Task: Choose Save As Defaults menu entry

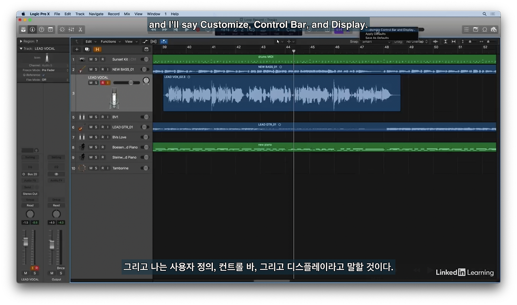Action: tap(377, 38)
